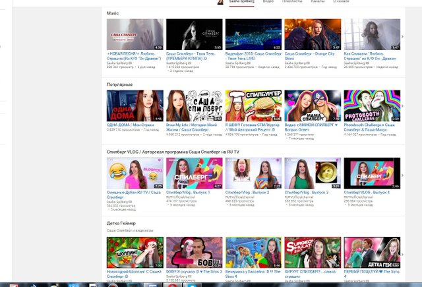The image size is (422, 287).
Task: Open RUTVofficialchannel under СпилбергVlog Выпуск 1
Action: 179,197
